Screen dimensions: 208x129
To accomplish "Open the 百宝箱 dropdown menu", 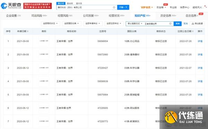I will [x=161, y=7].
